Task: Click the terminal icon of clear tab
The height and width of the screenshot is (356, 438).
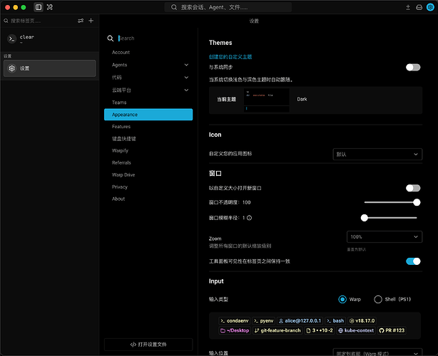Action: [11, 39]
